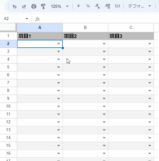Open dropdown arrow in cell B9

[x=104, y=99]
